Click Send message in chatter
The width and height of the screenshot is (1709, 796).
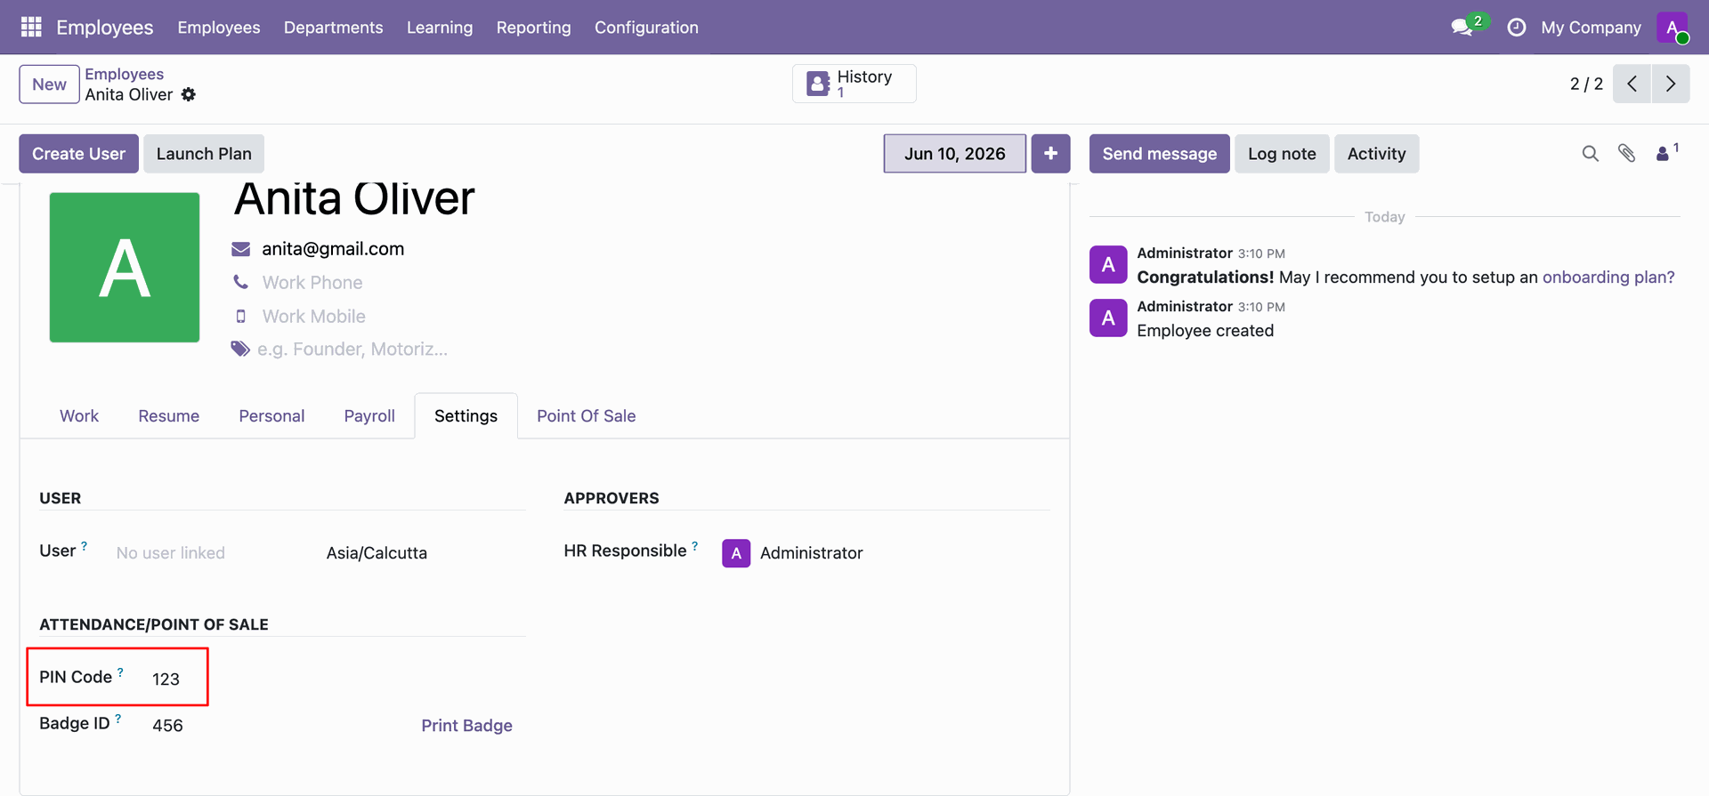coord(1159,154)
